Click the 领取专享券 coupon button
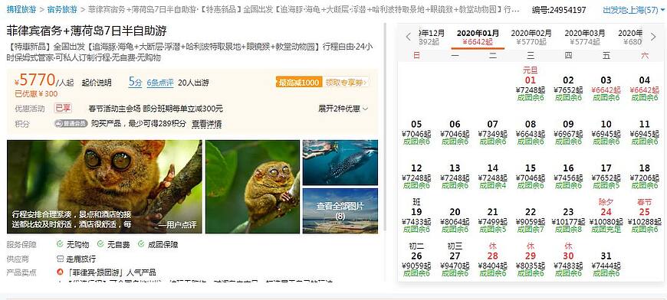Screen dimensions: 667x300 tap(346, 83)
